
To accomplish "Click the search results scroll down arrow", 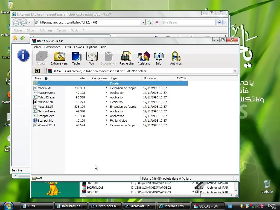I will 236,191.
